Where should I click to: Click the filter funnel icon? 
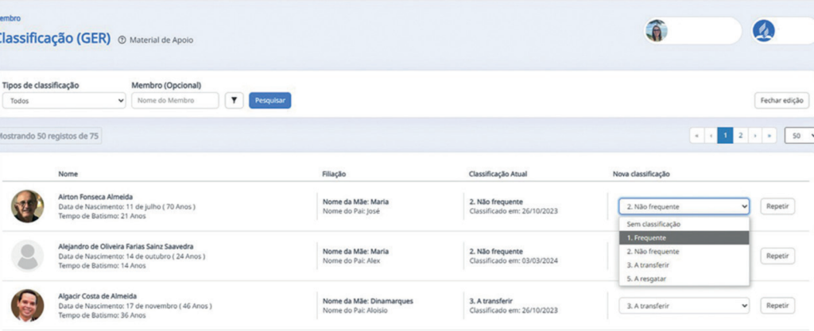click(x=235, y=101)
